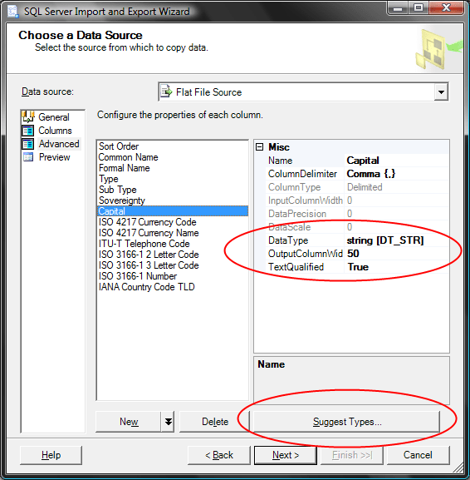Select the Advanced page icon
Viewport: 470px width, 480px height.
27,144
